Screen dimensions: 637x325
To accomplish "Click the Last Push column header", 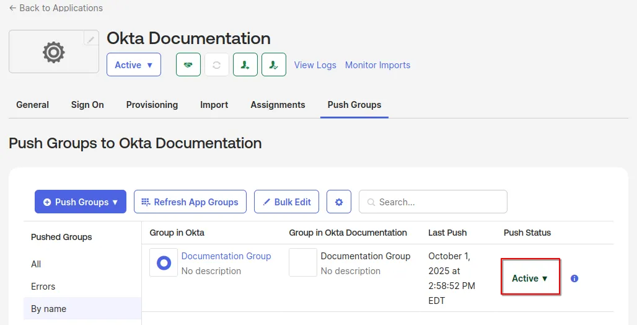I will tap(447, 233).
